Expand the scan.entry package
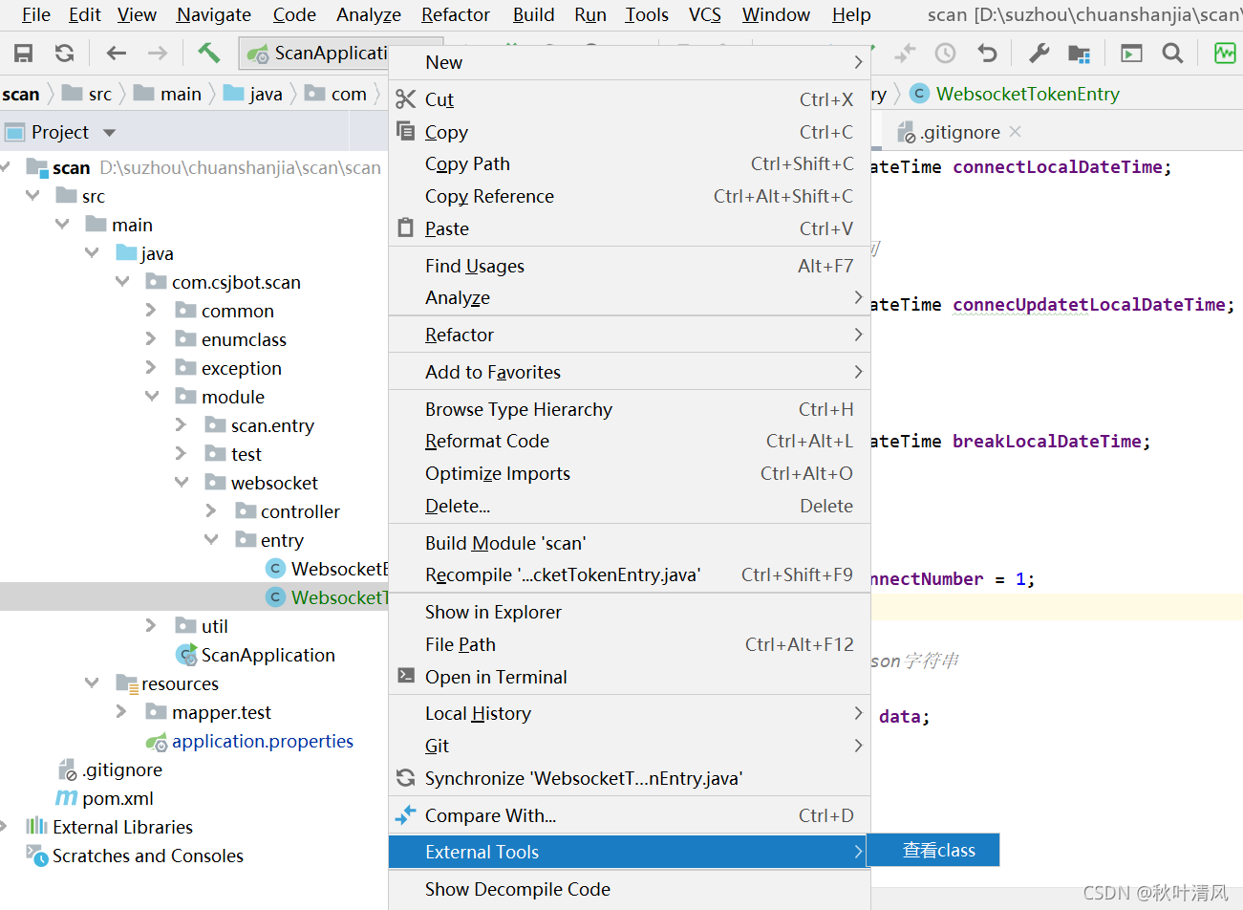The height and width of the screenshot is (910, 1243). pyautogui.click(x=182, y=425)
